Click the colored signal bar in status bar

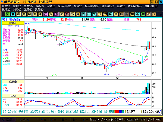[x=119, y=112]
